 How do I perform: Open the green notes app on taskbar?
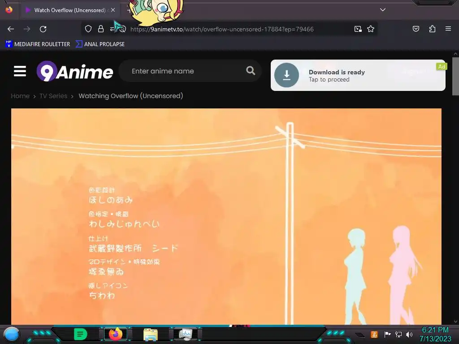tap(81, 334)
